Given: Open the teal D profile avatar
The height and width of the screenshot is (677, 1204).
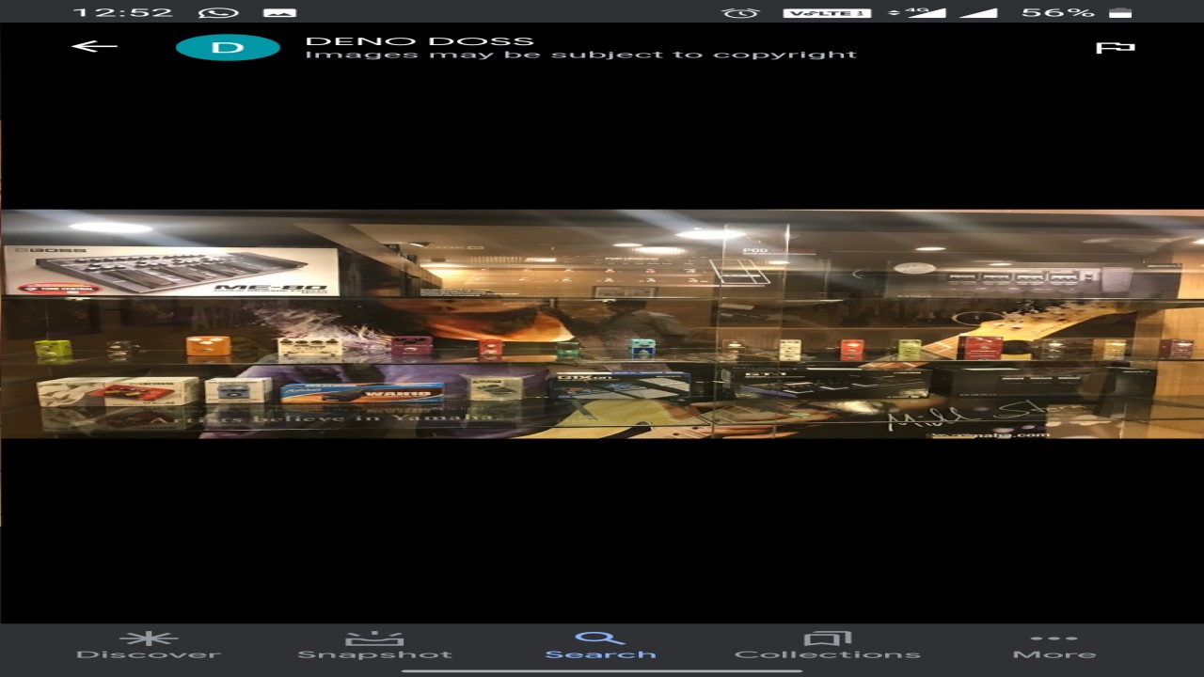Looking at the screenshot, I should pyautogui.click(x=228, y=47).
